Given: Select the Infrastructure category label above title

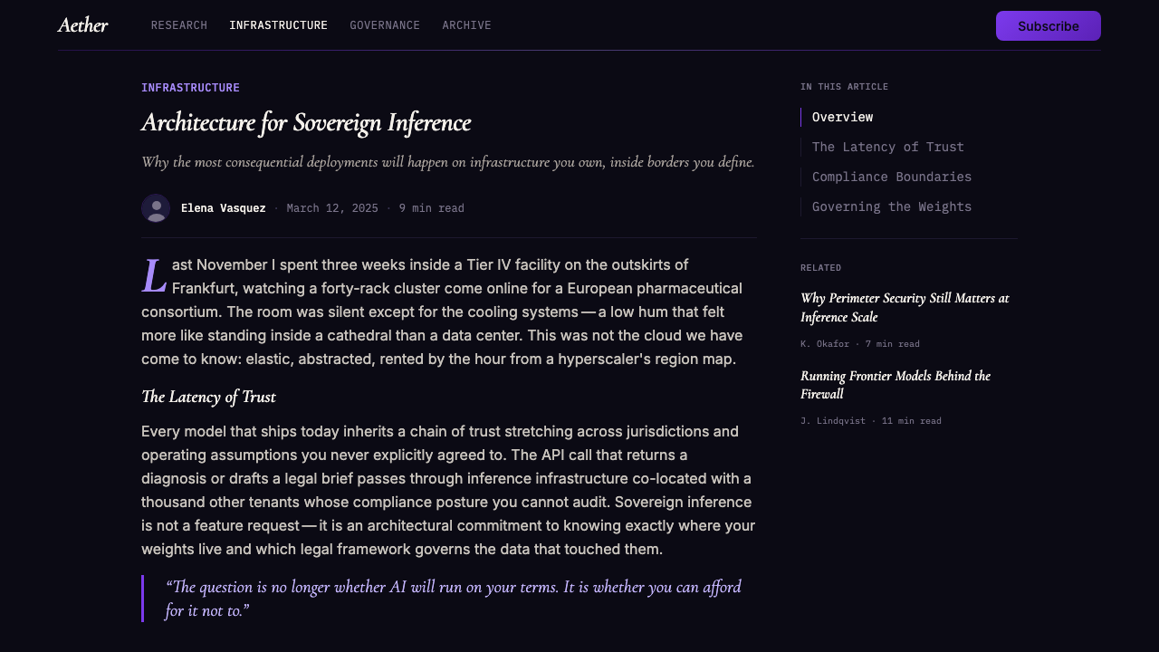Looking at the screenshot, I should [190, 88].
